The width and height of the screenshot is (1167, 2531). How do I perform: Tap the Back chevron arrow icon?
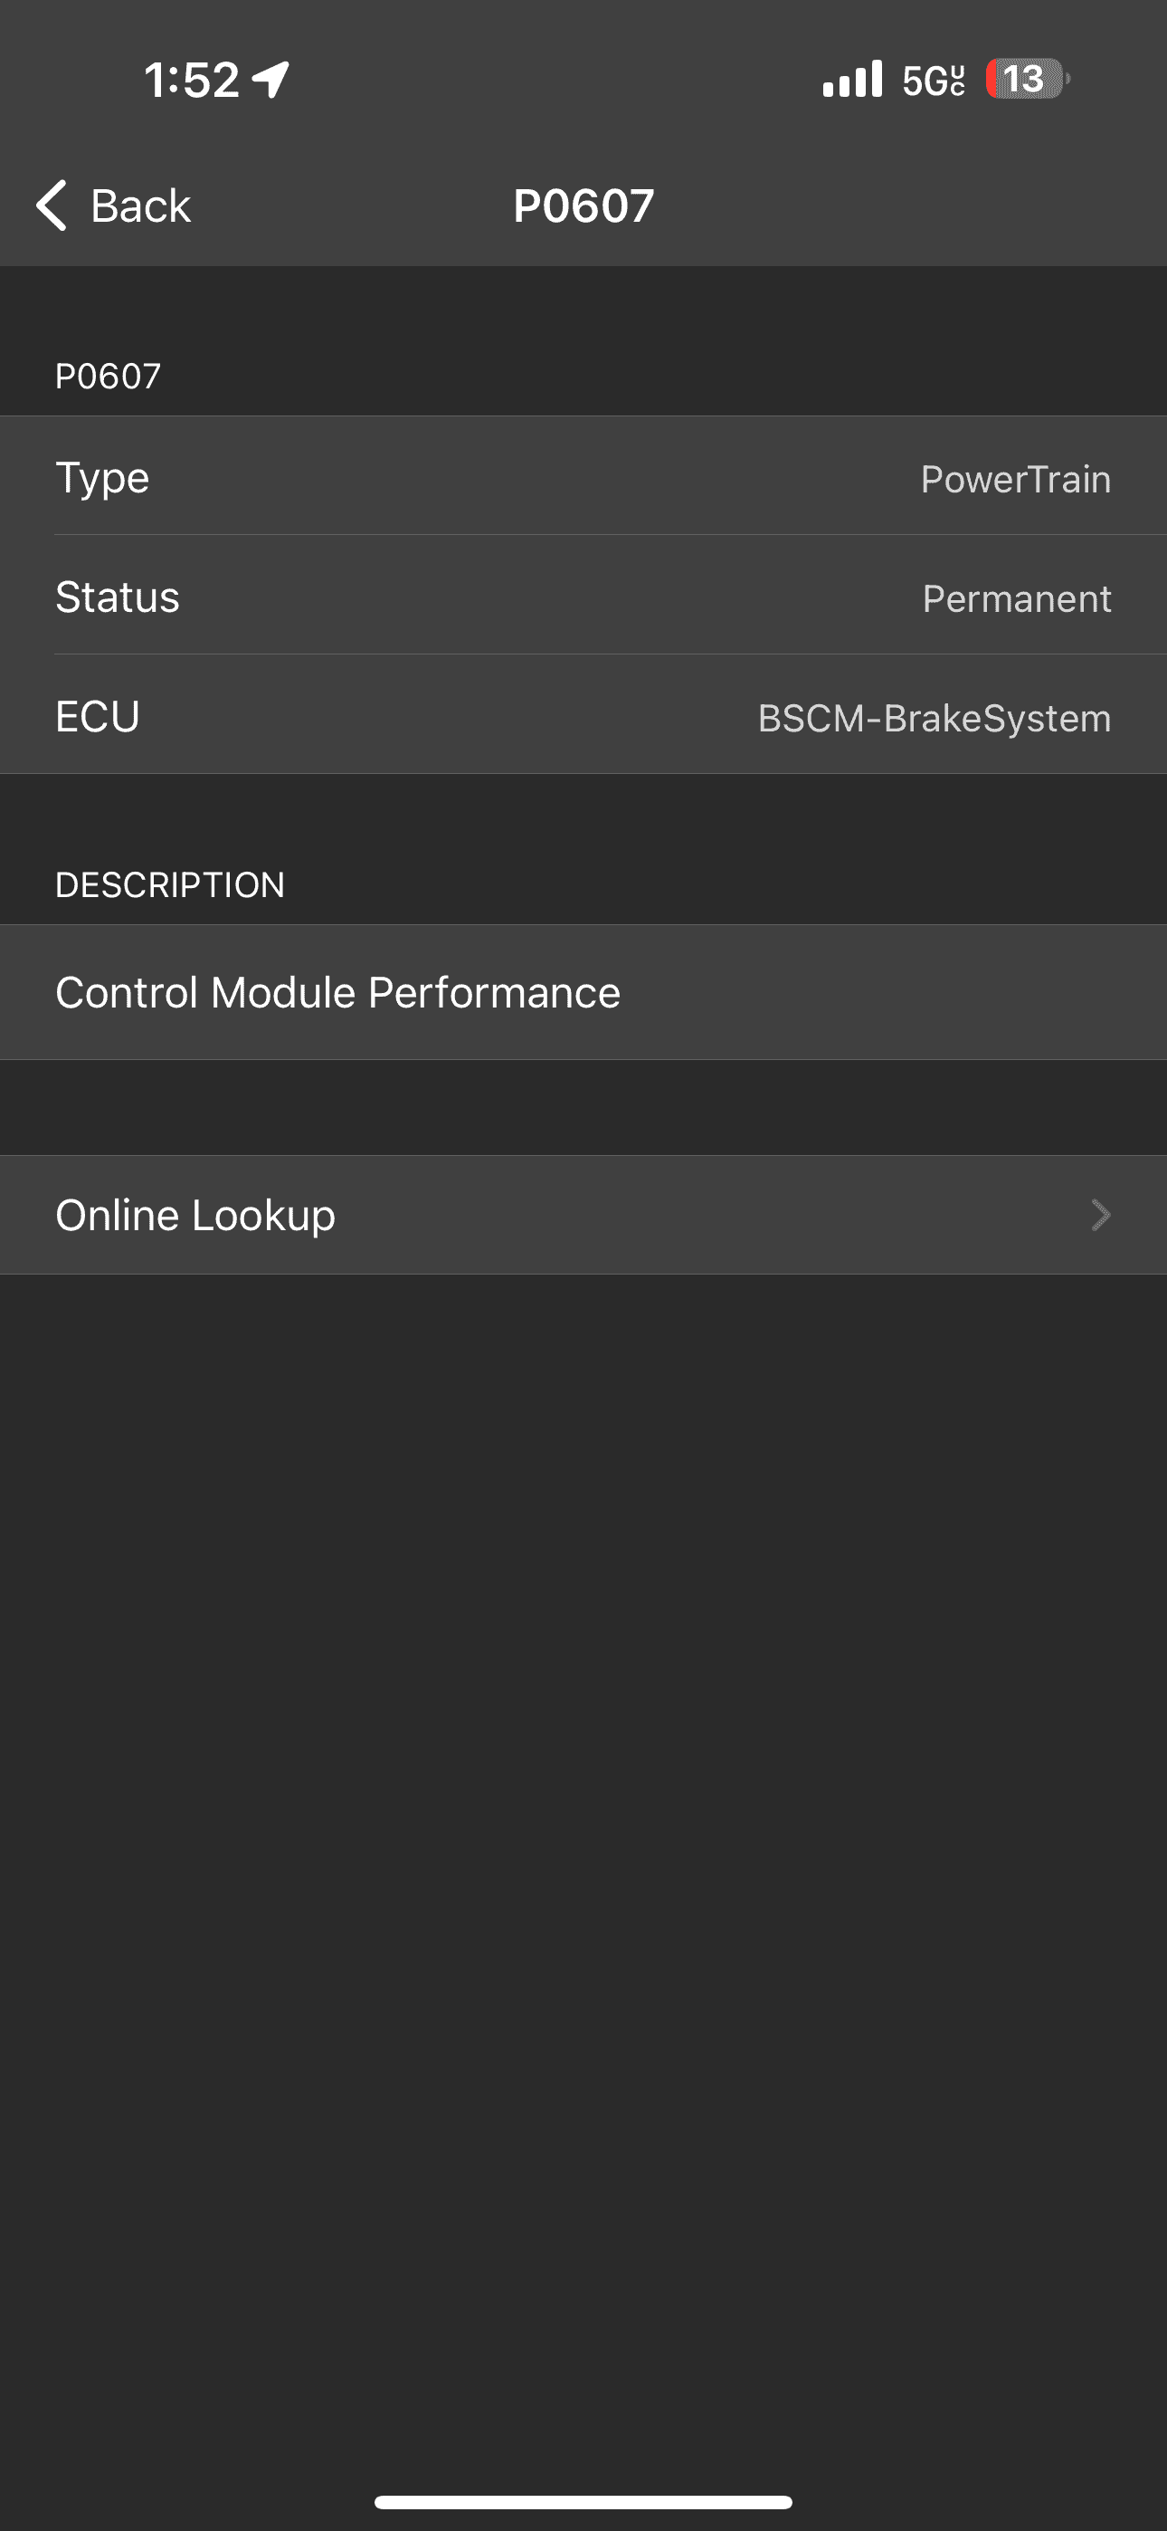coord(51,205)
